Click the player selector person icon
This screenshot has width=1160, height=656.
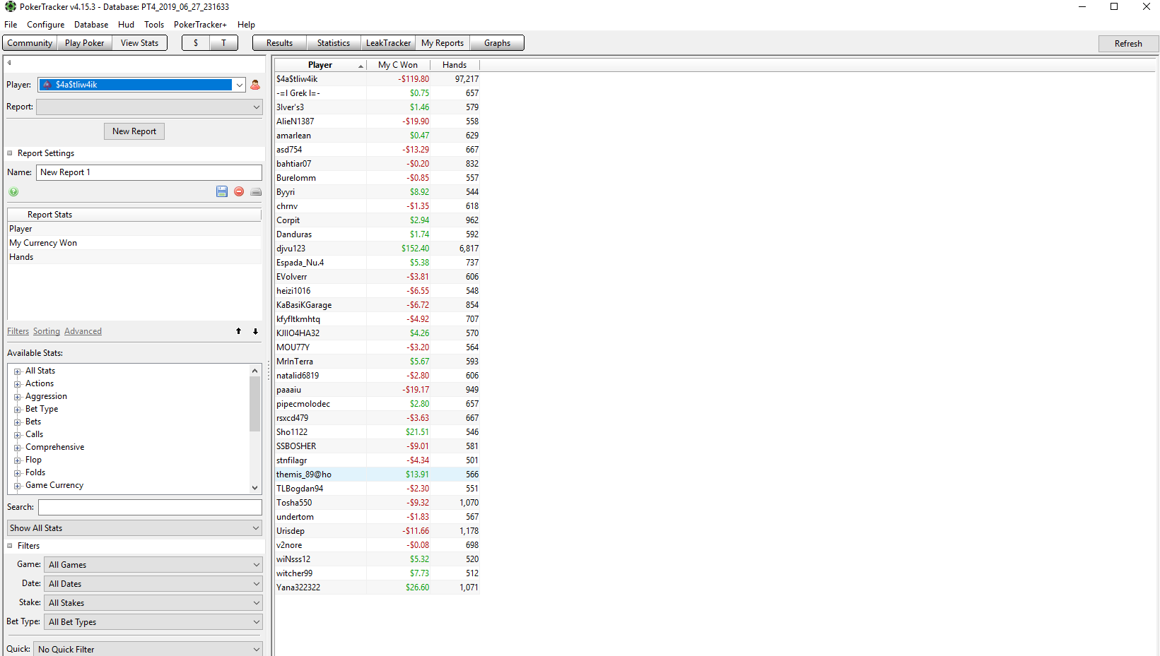tap(255, 85)
